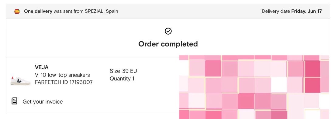Open the V-10 low-top sneakers product title

pyautogui.click(x=62, y=75)
